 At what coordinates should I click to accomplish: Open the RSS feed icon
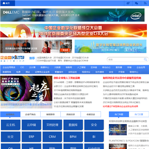click(145, 3)
